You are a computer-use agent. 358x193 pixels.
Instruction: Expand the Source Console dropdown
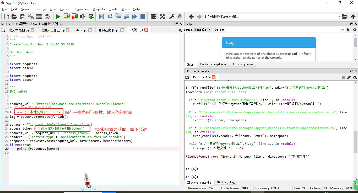(x=203, y=30)
